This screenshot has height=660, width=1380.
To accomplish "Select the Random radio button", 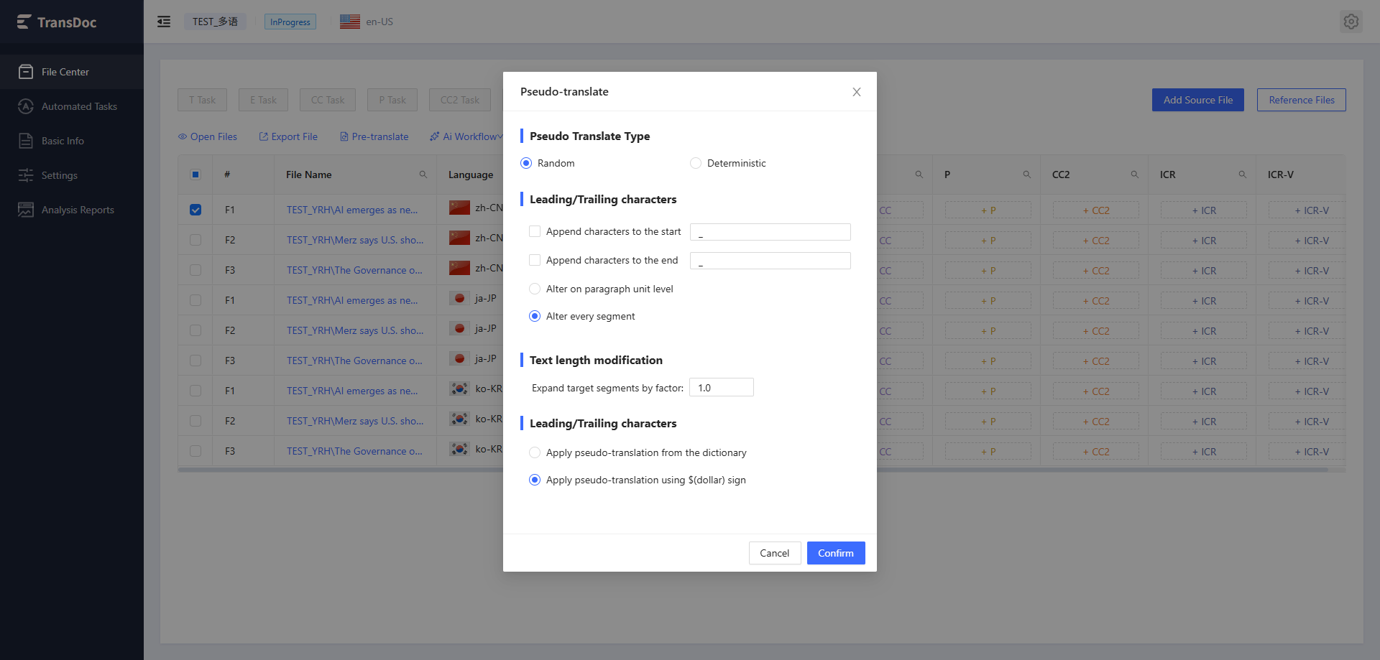I will coord(526,163).
